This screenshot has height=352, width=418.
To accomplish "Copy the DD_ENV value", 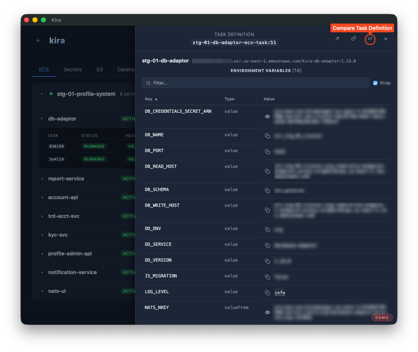I will pos(268,230).
